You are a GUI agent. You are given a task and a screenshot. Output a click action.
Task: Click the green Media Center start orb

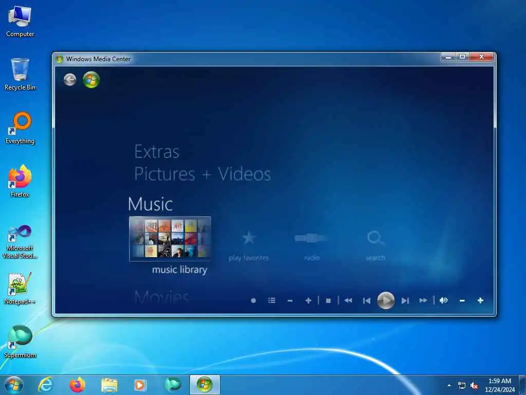tap(91, 80)
